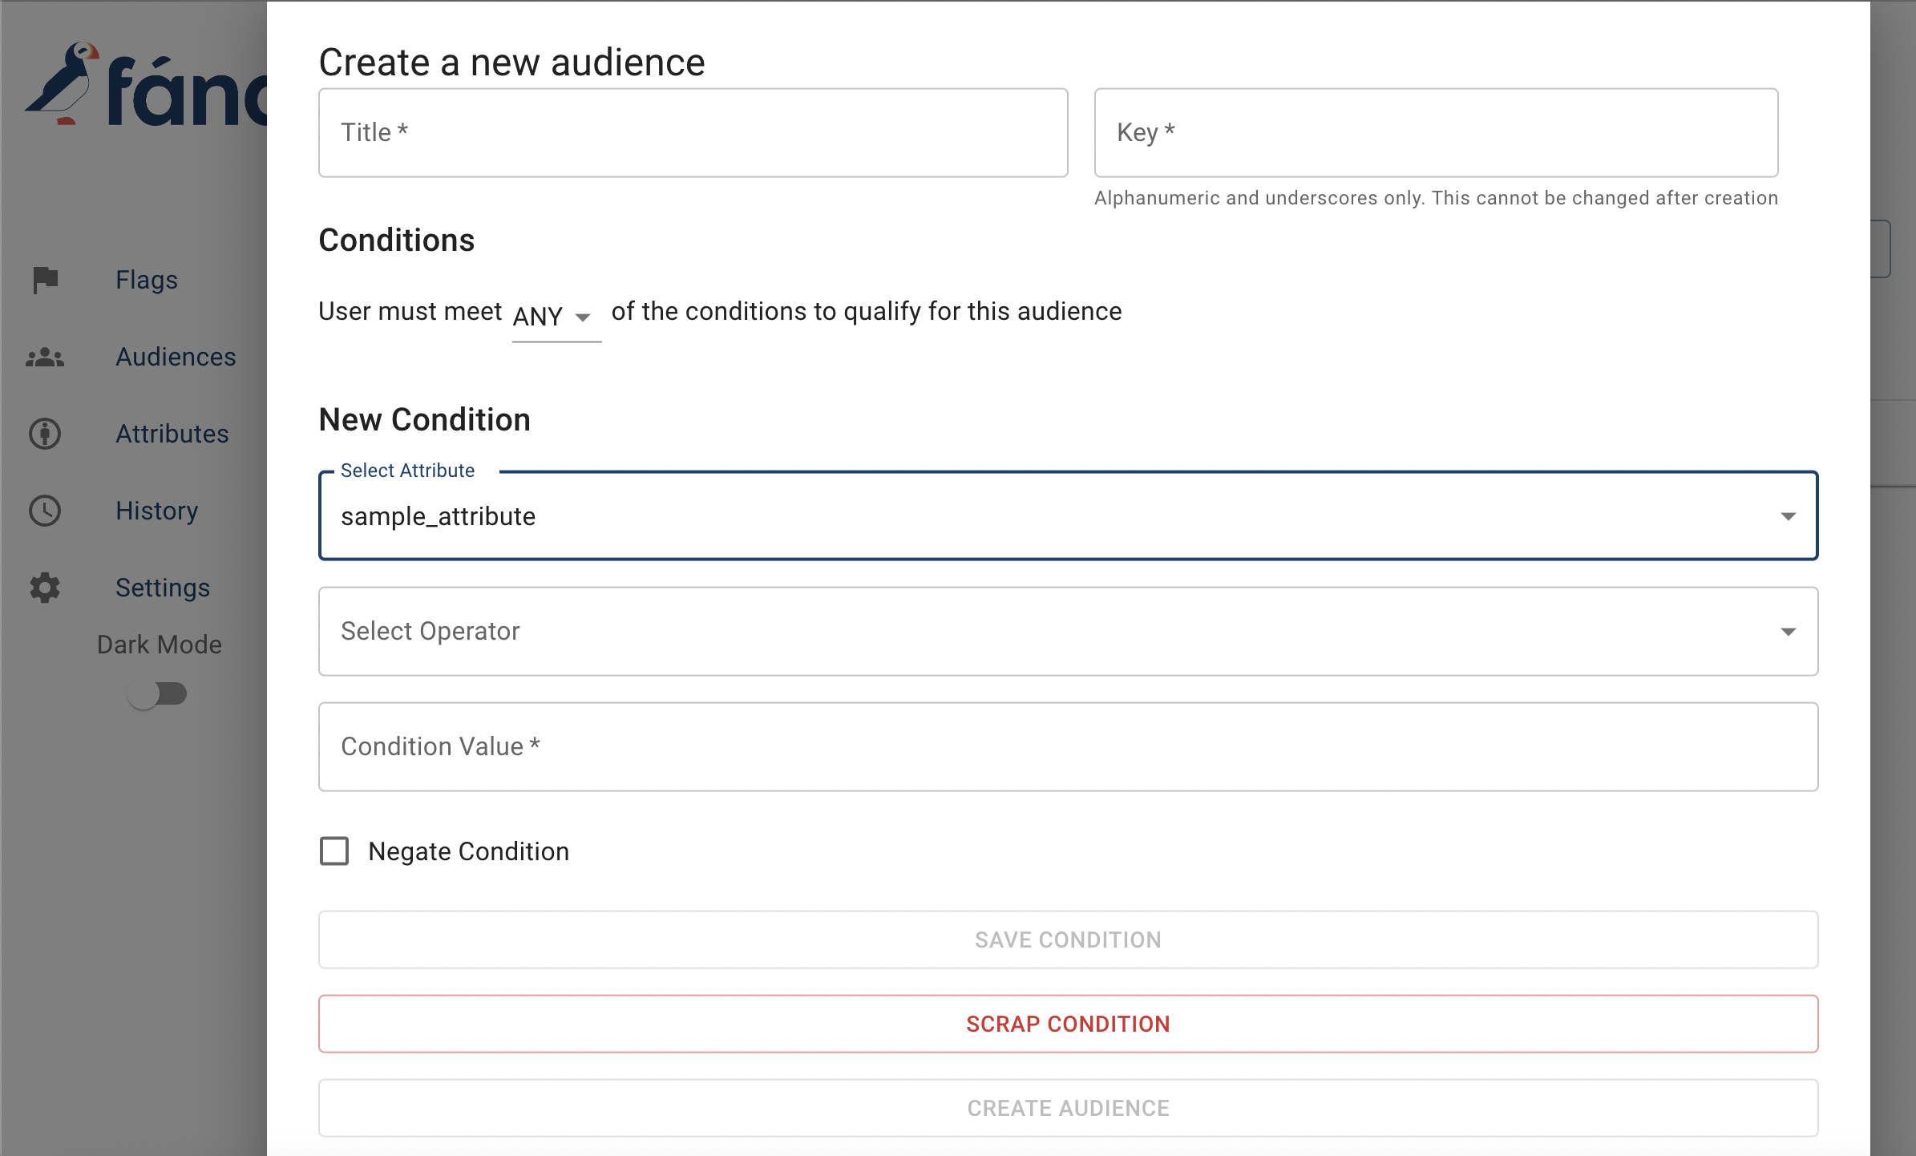
Task: Click the Audiences people icon
Action: click(x=45, y=357)
